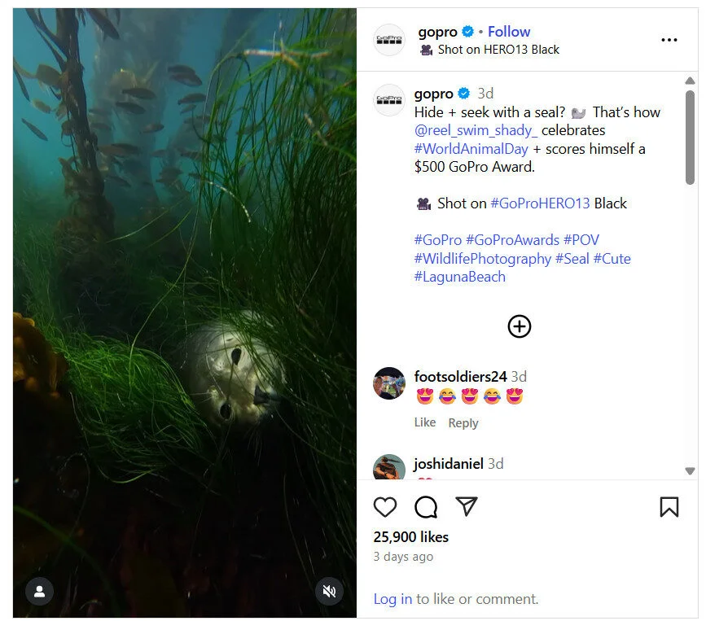Load more comments with the plus button
Screen dimensions: 706x621
(519, 326)
